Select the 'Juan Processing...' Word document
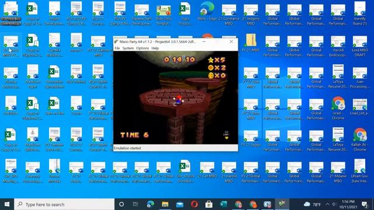Image resolution: width=374 pixels, height=210 pixels. 360,77
